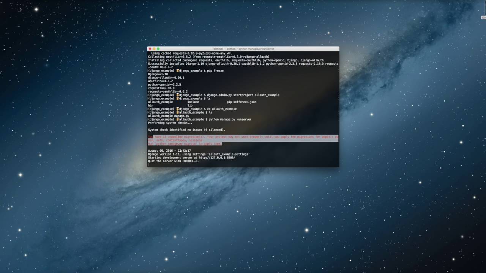The height and width of the screenshot is (273, 486).
Task: Click 'Quit the server with CONTROL-C.' line
Action: 173,161
